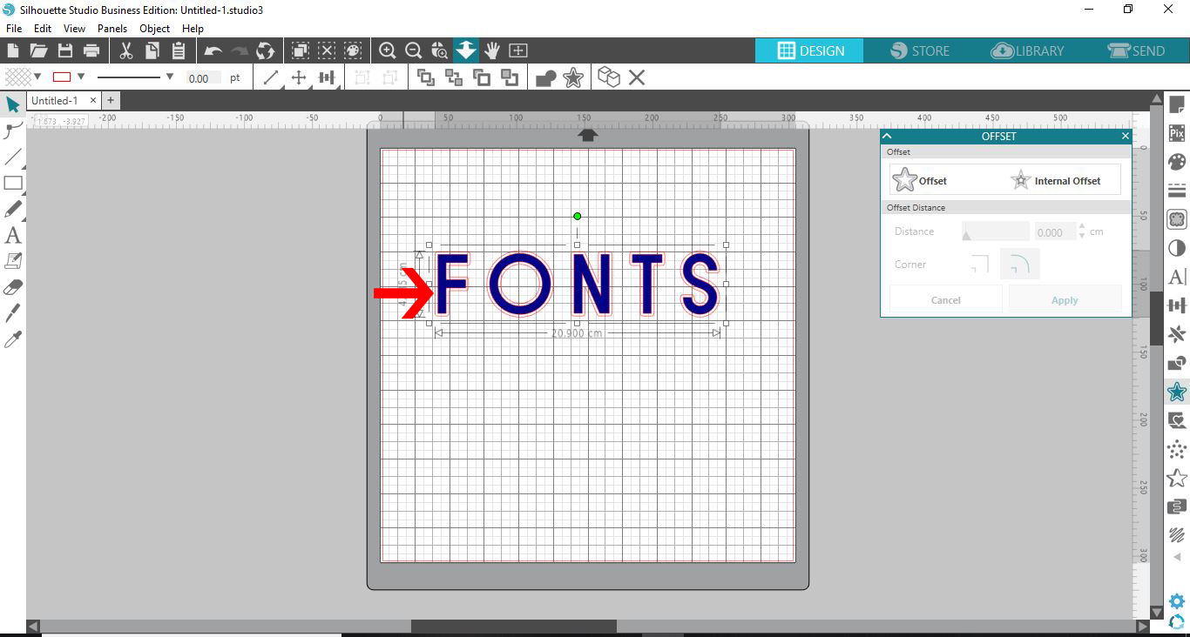The height and width of the screenshot is (637, 1190).
Task: Switch to the DESIGN tab
Action: coord(809,50)
